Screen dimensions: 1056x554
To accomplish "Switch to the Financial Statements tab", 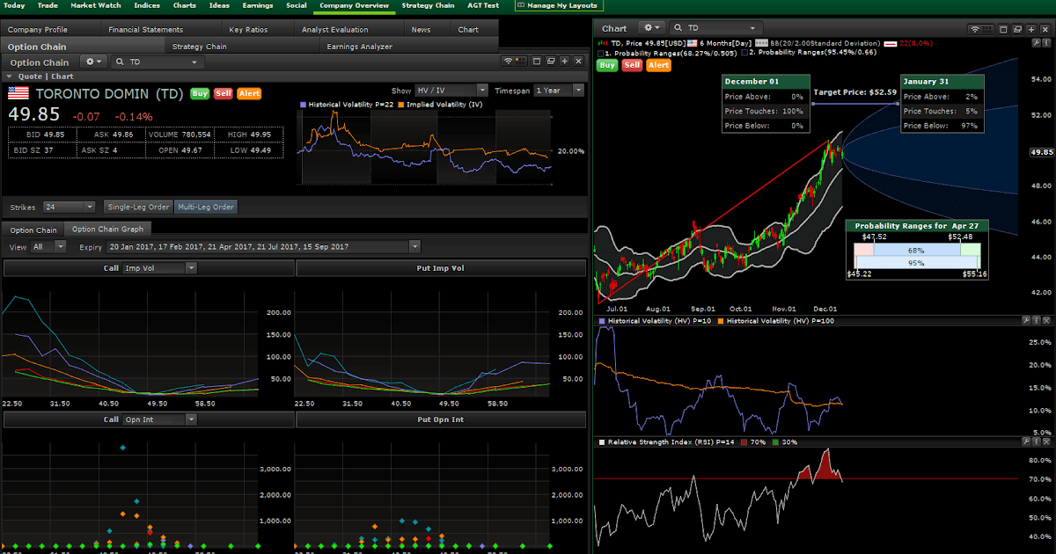I will [146, 29].
